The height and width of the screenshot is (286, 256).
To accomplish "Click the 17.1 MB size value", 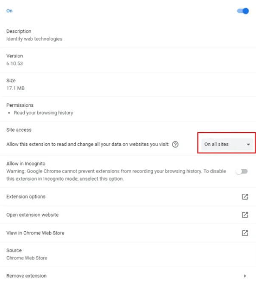I will [15, 88].
